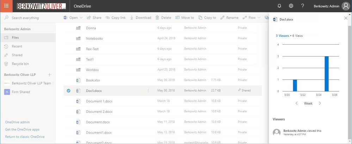Open Shared in the left navigation
The height and width of the screenshot is (144, 352).
pos(28,55)
